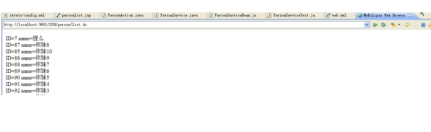
Task: Click the PersonAction.java tab's Java file icon
Action: [104, 15]
